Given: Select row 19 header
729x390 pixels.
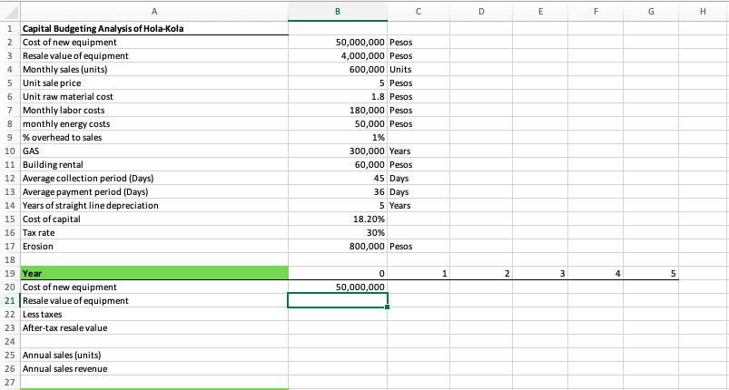Looking at the screenshot, I should coord(10,274).
